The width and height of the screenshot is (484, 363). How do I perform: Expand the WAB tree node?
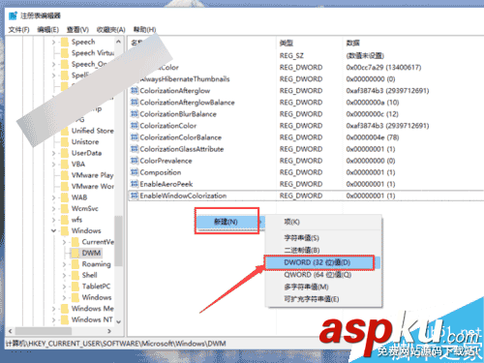54,197
